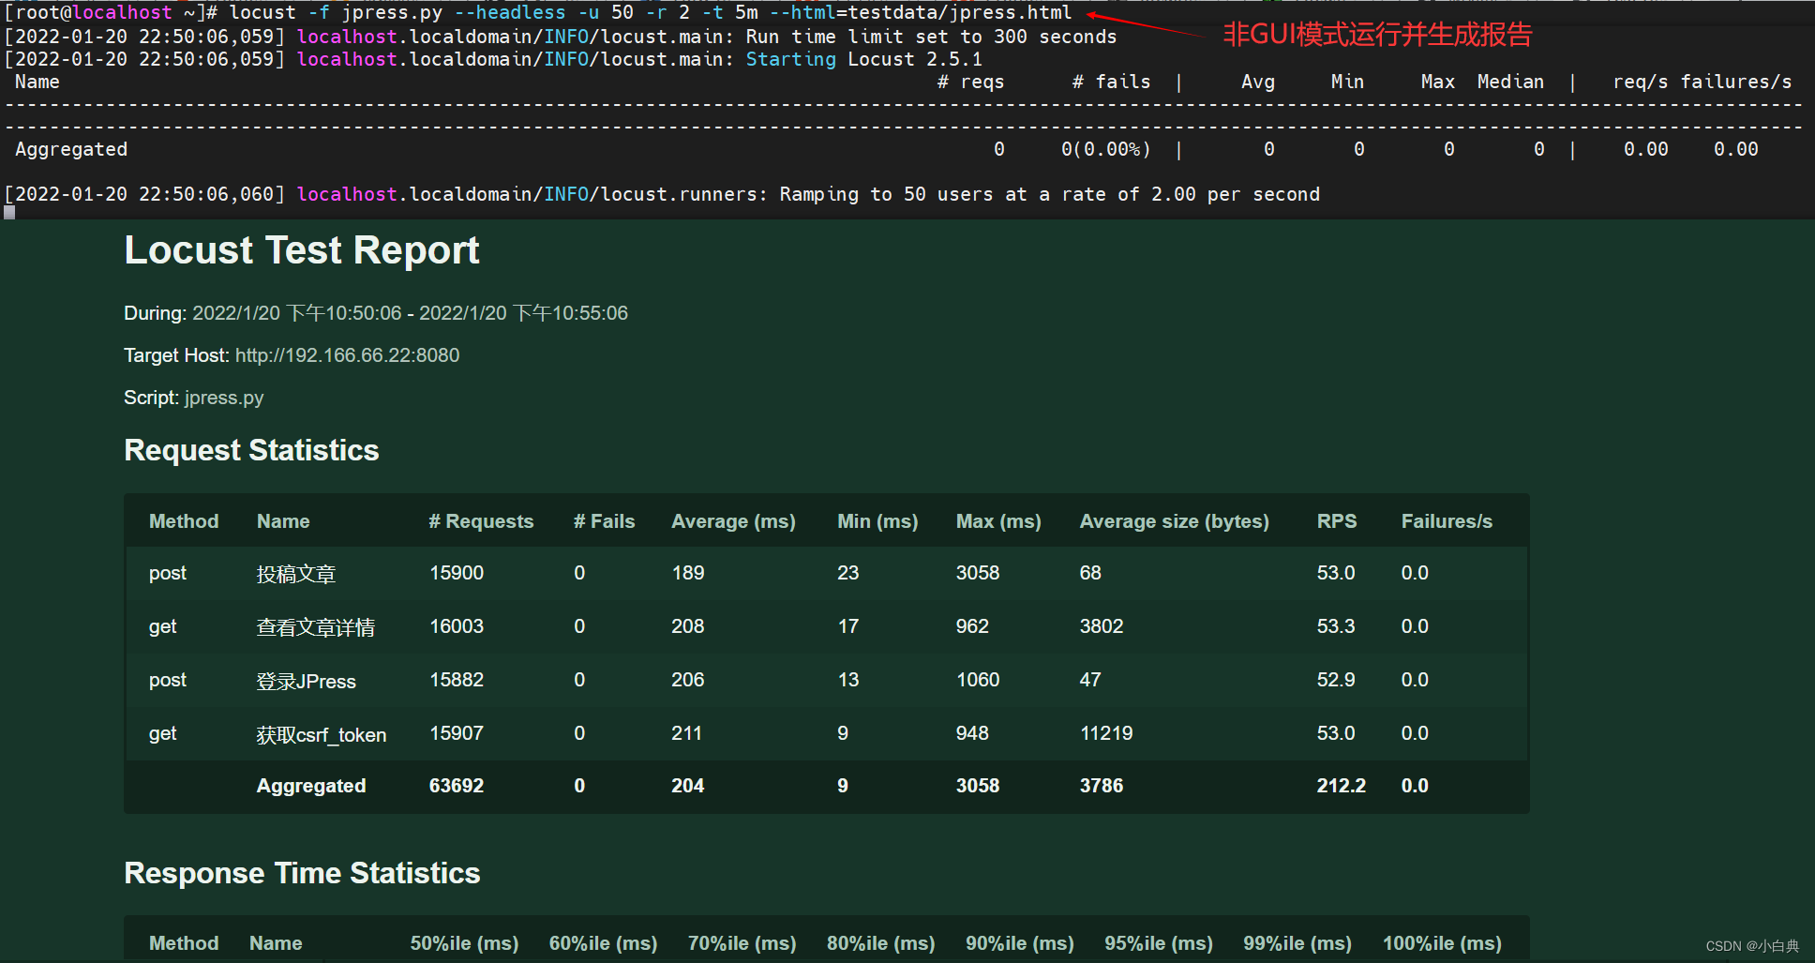1815x963 pixels.
Task: Click the aggregated RPS value 212.2
Action: [x=1342, y=786]
